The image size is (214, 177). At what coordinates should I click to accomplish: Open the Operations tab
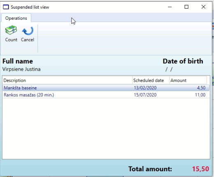click(16, 18)
